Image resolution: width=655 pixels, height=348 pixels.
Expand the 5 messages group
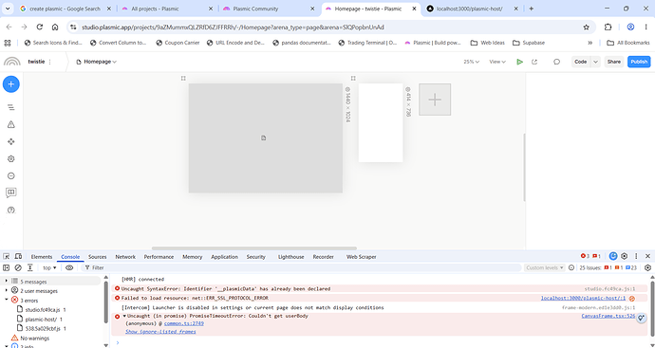click(x=7, y=282)
